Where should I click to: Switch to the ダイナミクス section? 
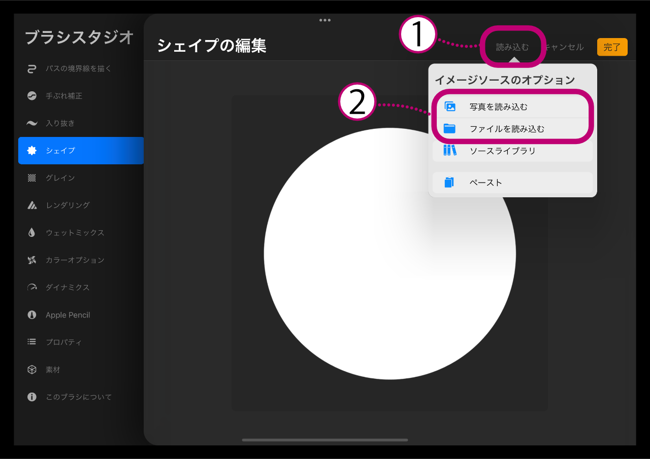coord(81,288)
